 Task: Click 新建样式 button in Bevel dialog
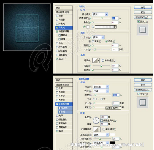click(x=143, y=90)
